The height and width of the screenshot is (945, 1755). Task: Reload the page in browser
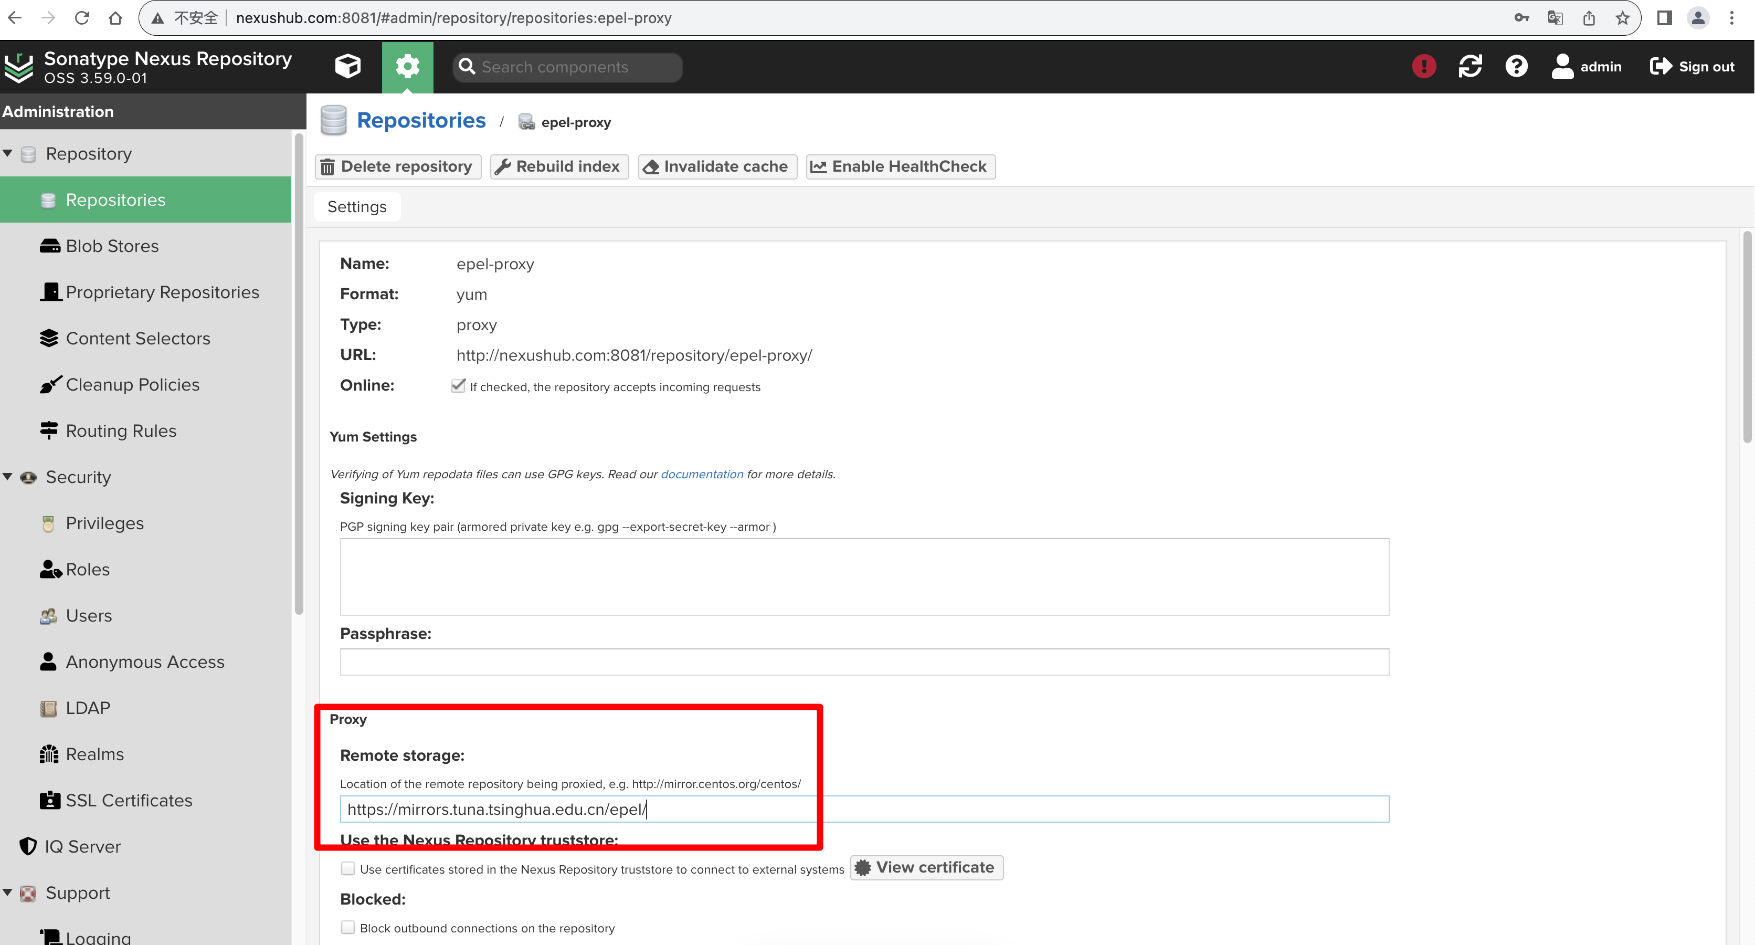pyautogui.click(x=82, y=18)
